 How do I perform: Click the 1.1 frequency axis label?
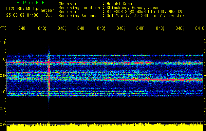3,43
